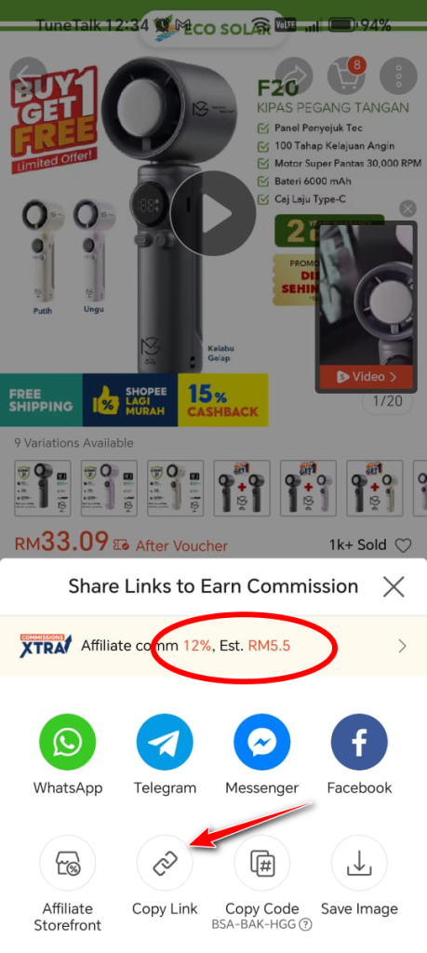
Task: Tap the Copy Code icon
Action: click(261, 863)
